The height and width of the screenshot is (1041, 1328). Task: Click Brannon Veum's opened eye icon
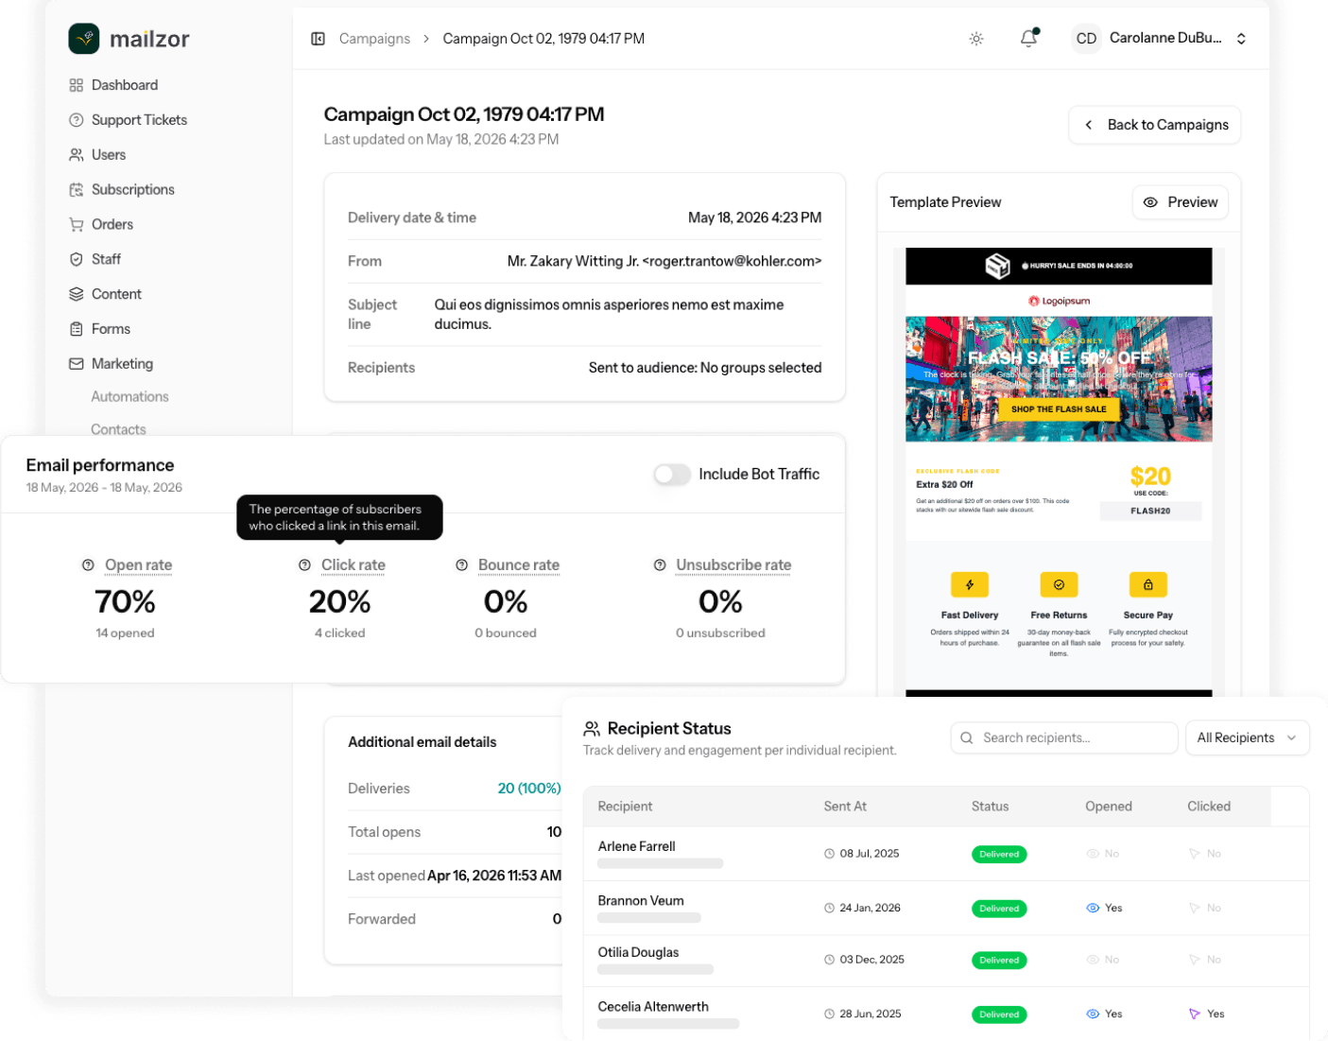[1093, 908]
